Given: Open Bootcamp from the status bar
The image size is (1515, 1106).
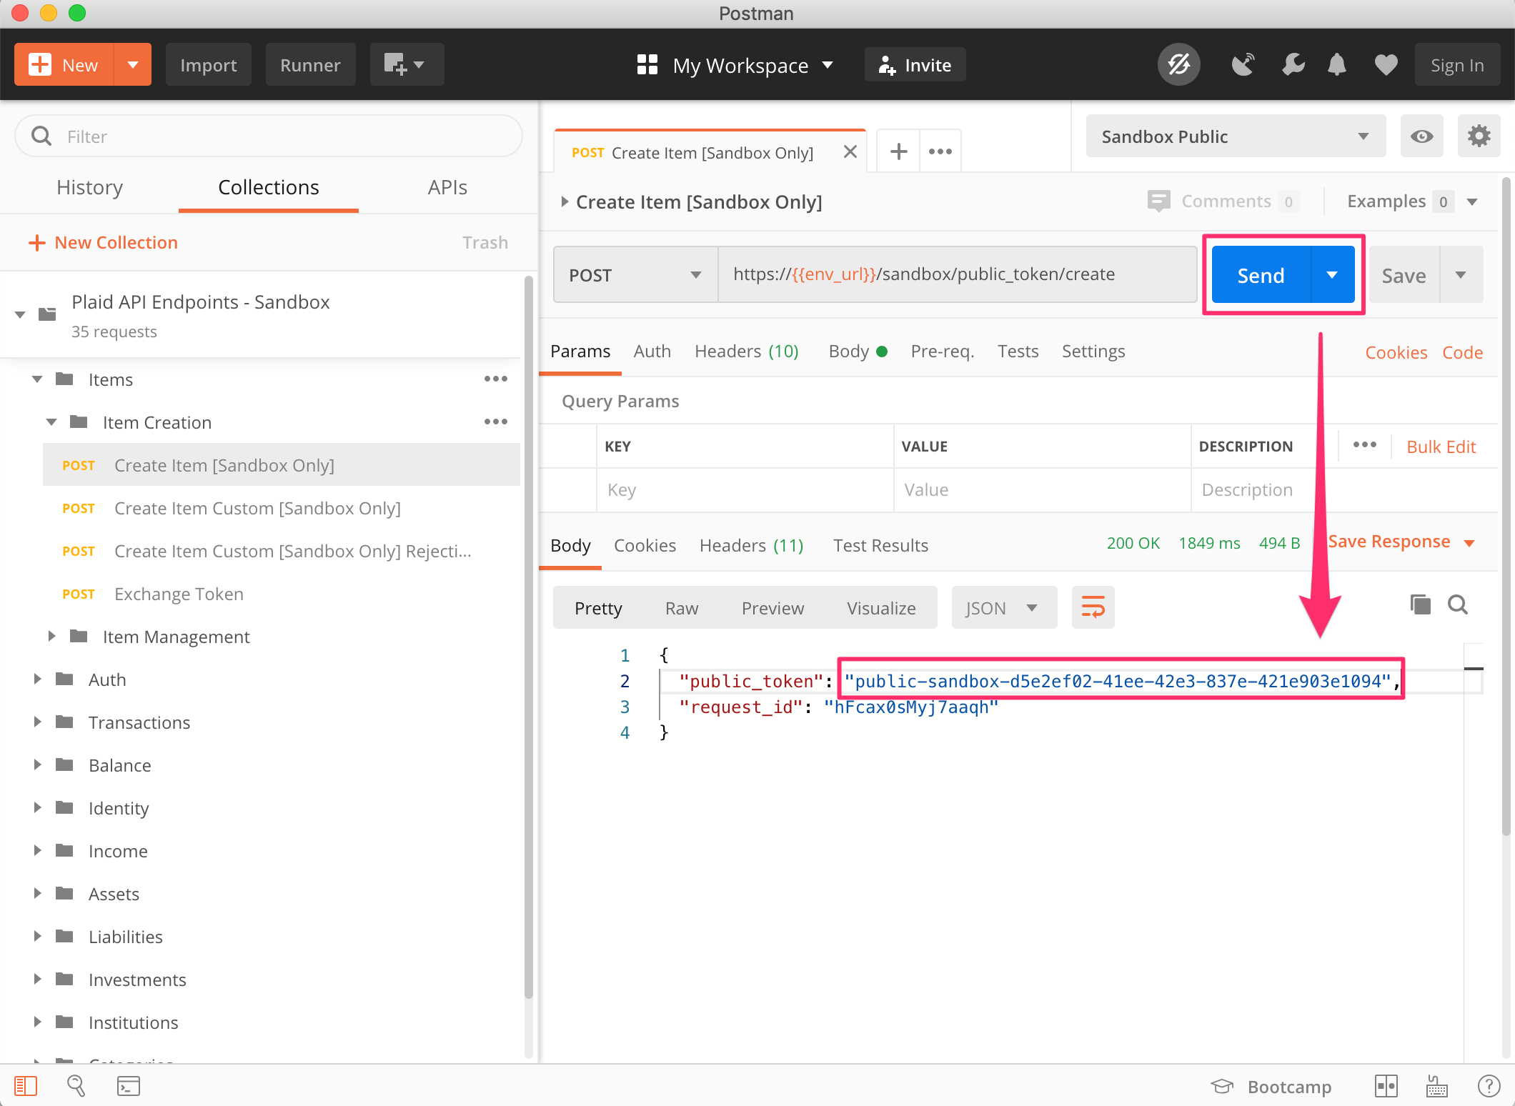Looking at the screenshot, I should click(x=1271, y=1086).
